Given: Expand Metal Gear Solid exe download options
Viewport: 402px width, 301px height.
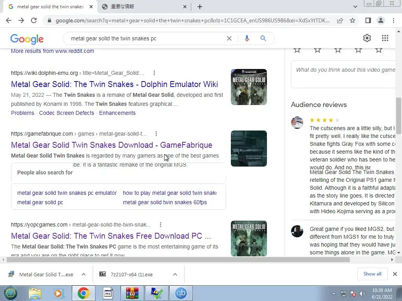Looking at the screenshot, I should tap(84, 274).
